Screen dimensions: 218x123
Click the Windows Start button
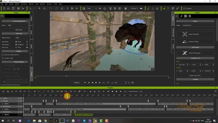3,121
